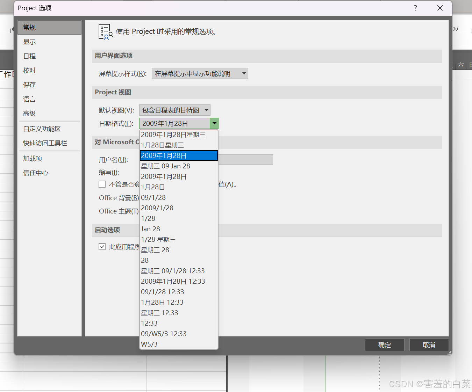The height and width of the screenshot is (392, 472).
Task: Click the help question mark icon
Action: pyautogui.click(x=415, y=8)
